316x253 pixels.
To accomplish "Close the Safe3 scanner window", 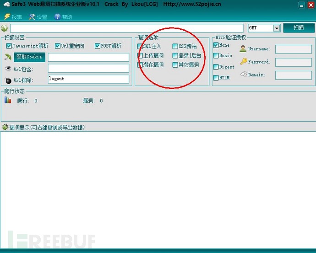I will coord(311,5).
